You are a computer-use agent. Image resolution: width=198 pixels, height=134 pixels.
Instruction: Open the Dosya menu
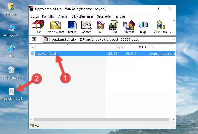(x=35, y=16)
